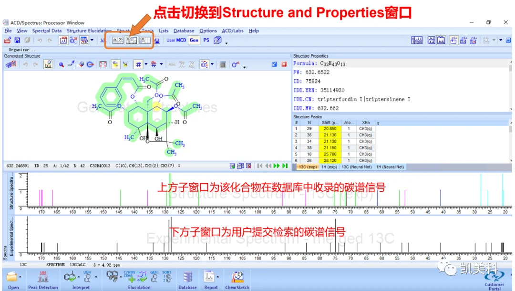Click the Customer Portal icon
Image resolution: width=515 pixels, height=291 pixels.
(x=494, y=279)
